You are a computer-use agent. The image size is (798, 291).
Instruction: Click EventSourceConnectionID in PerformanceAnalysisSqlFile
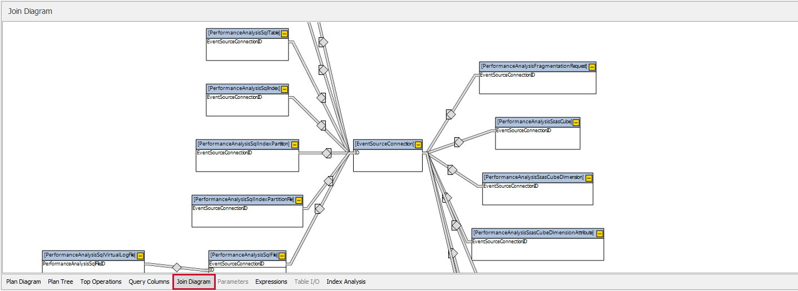237,264
